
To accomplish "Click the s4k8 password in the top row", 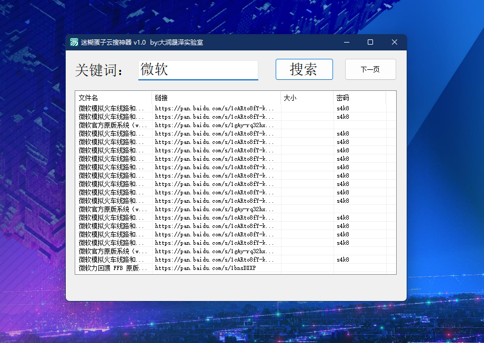I will coord(343,108).
